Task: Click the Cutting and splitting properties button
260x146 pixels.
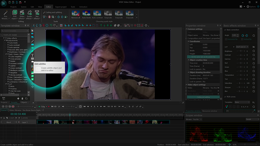Action: pyautogui.click(x=203, y=97)
